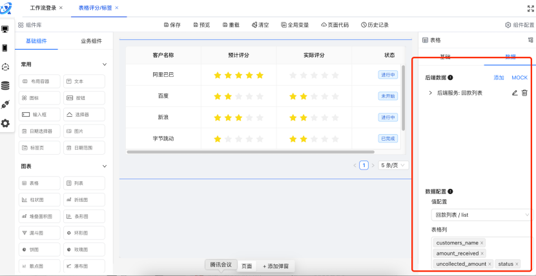Add the 图标 component
Viewport: 536px width, 276px height.
[39, 98]
